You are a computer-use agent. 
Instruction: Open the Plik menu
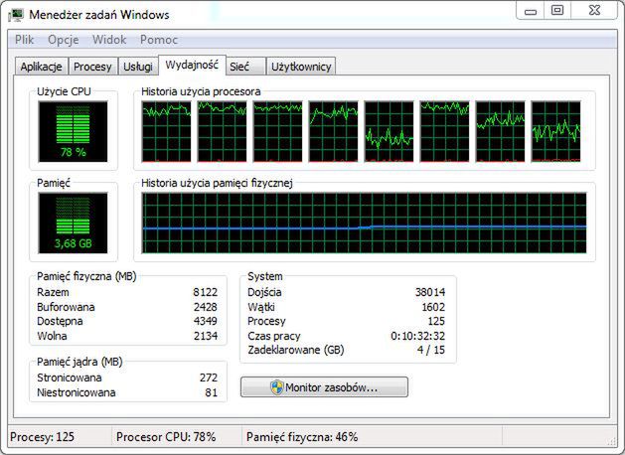pyautogui.click(x=24, y=40)
